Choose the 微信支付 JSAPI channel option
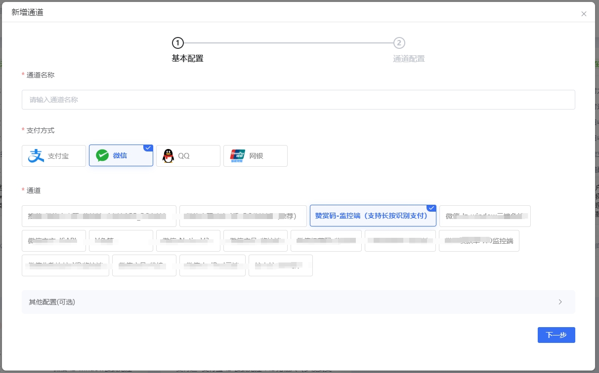This screenshot has height=373, width=599. (x=53, y=241)
